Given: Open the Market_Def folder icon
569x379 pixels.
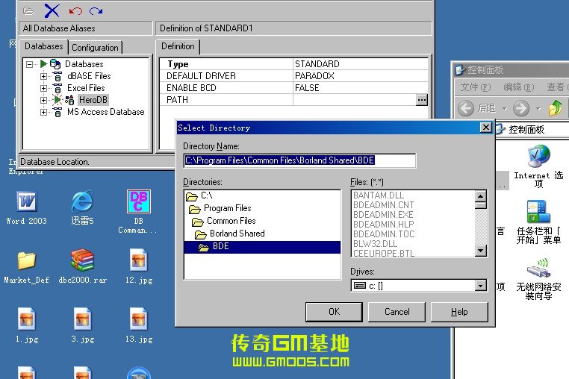Looking at the screenshot, I should [26, 260].
